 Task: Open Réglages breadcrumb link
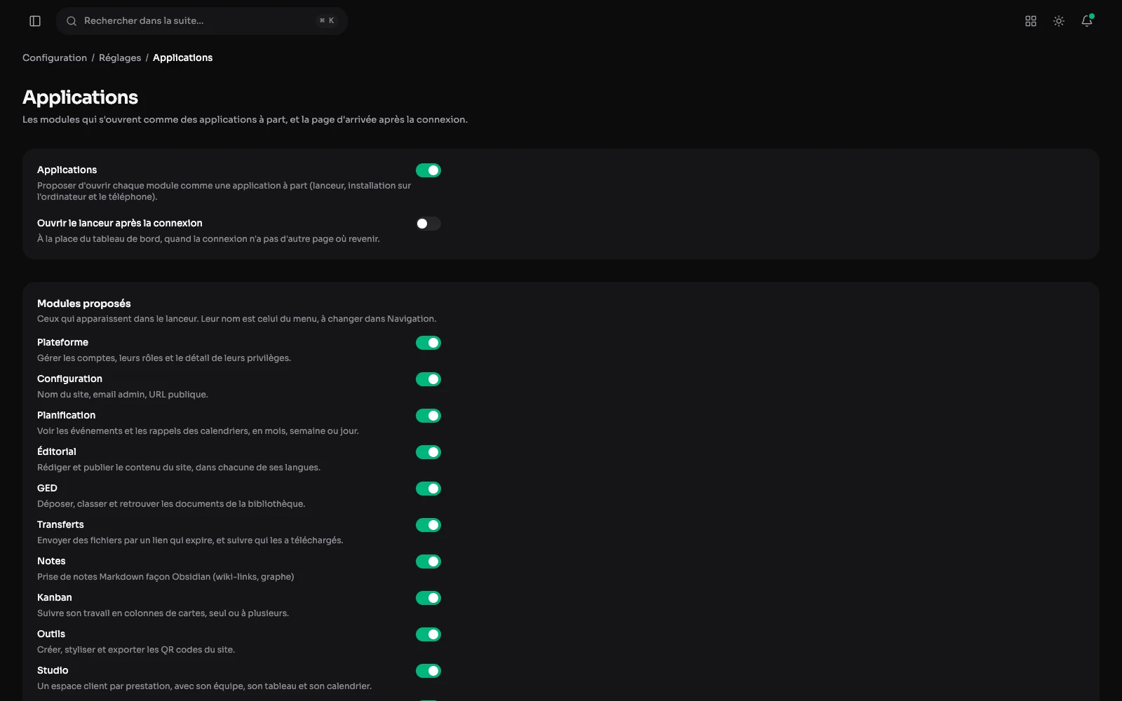click(120, 57)
